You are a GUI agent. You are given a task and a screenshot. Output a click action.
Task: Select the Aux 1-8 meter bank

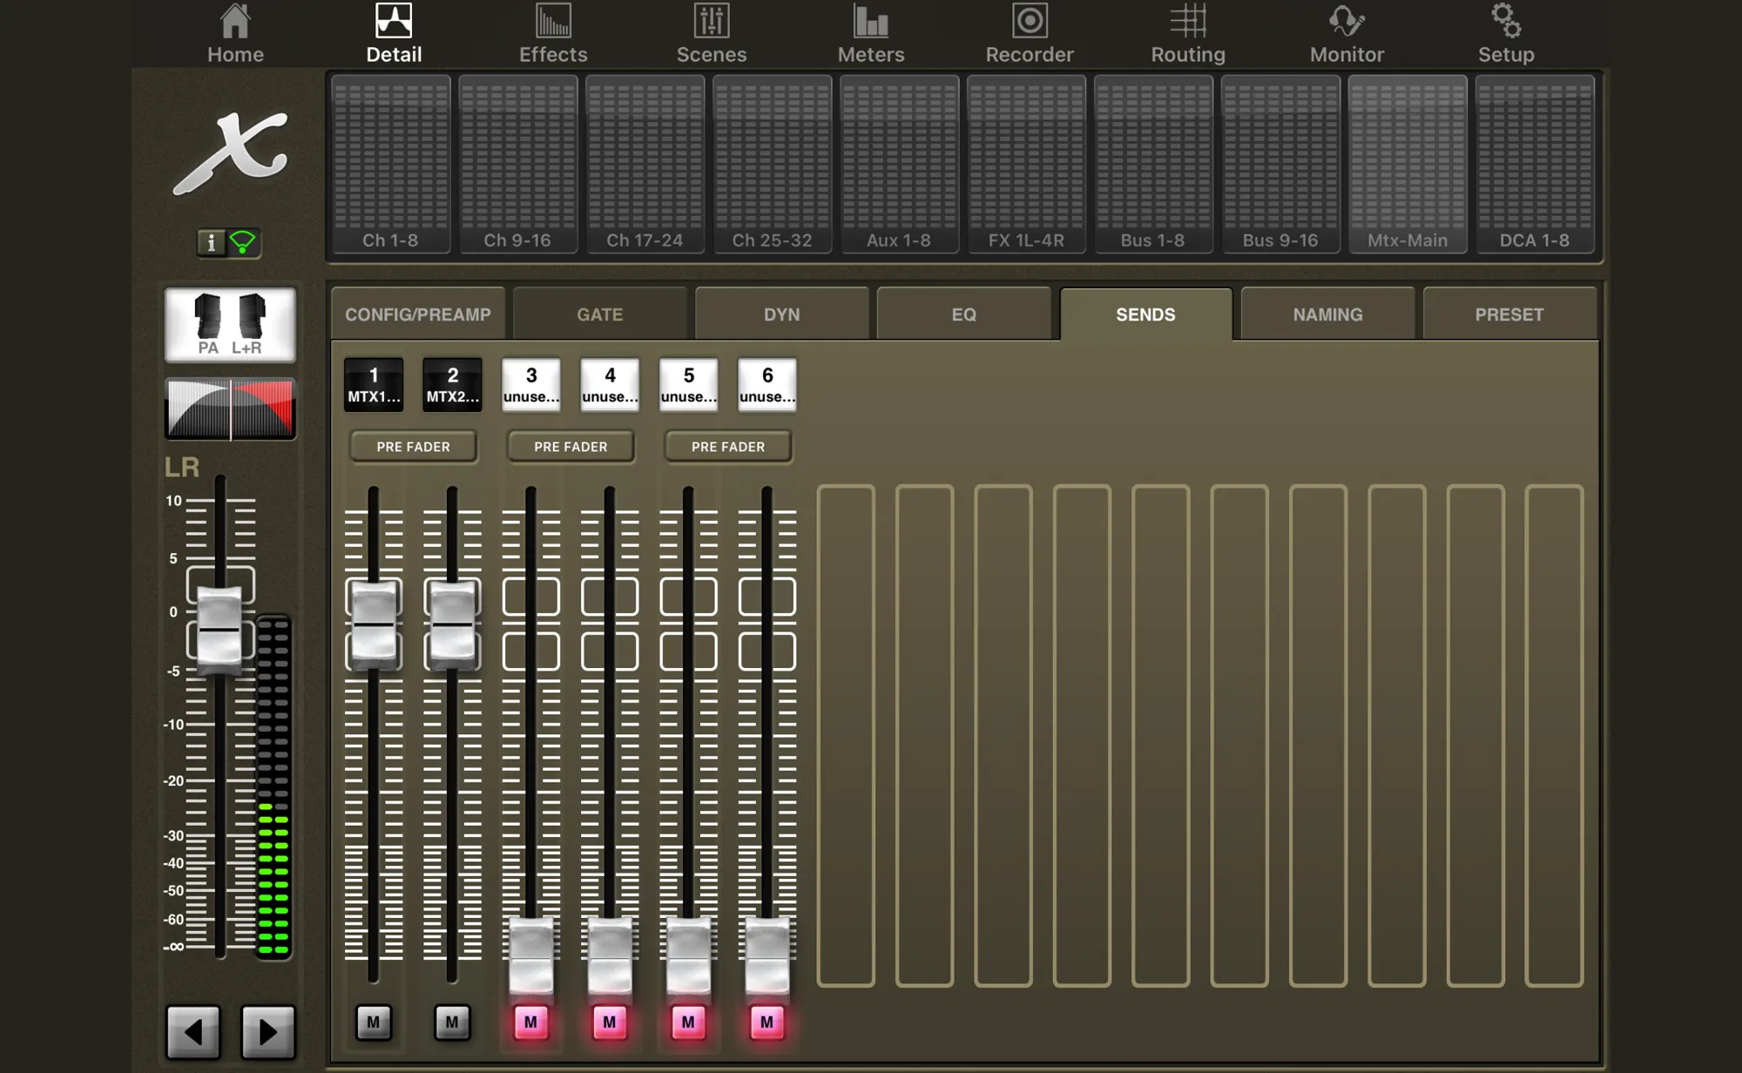pyautogui.click(x=899, y=164)
